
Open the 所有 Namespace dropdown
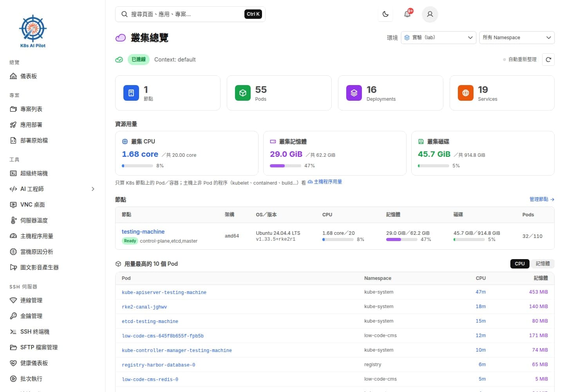[517, 38]
